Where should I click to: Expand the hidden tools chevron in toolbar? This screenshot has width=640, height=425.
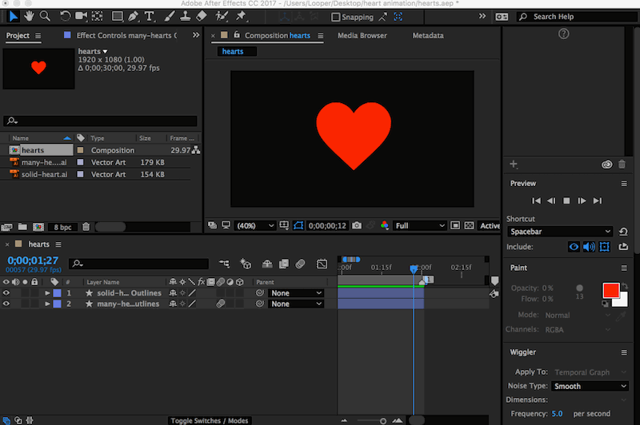point(482,16)
